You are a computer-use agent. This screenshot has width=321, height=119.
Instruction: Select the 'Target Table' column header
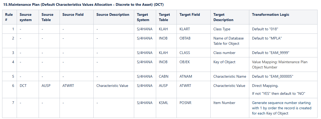coord(164,17)
